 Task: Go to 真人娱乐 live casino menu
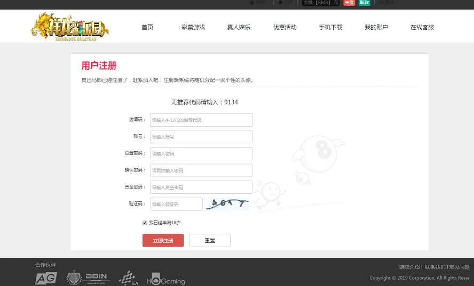click(x=239, y=27)
